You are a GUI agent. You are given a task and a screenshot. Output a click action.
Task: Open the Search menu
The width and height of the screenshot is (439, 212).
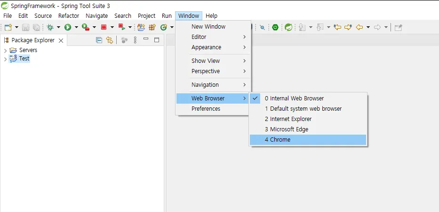click(x=123, y=16)
